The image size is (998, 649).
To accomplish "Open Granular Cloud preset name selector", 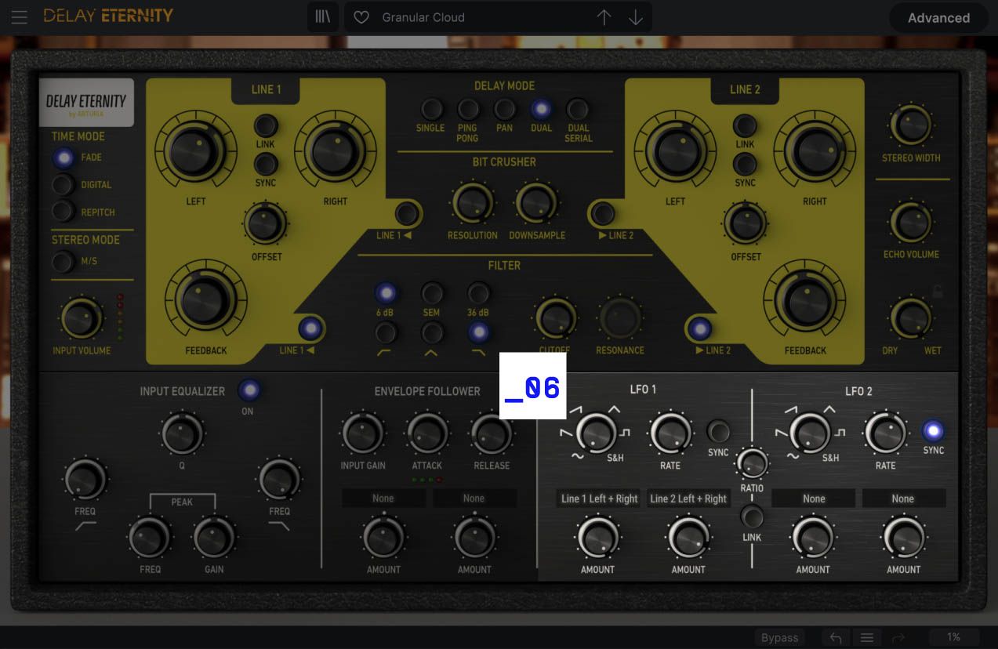I will [423, 17].
